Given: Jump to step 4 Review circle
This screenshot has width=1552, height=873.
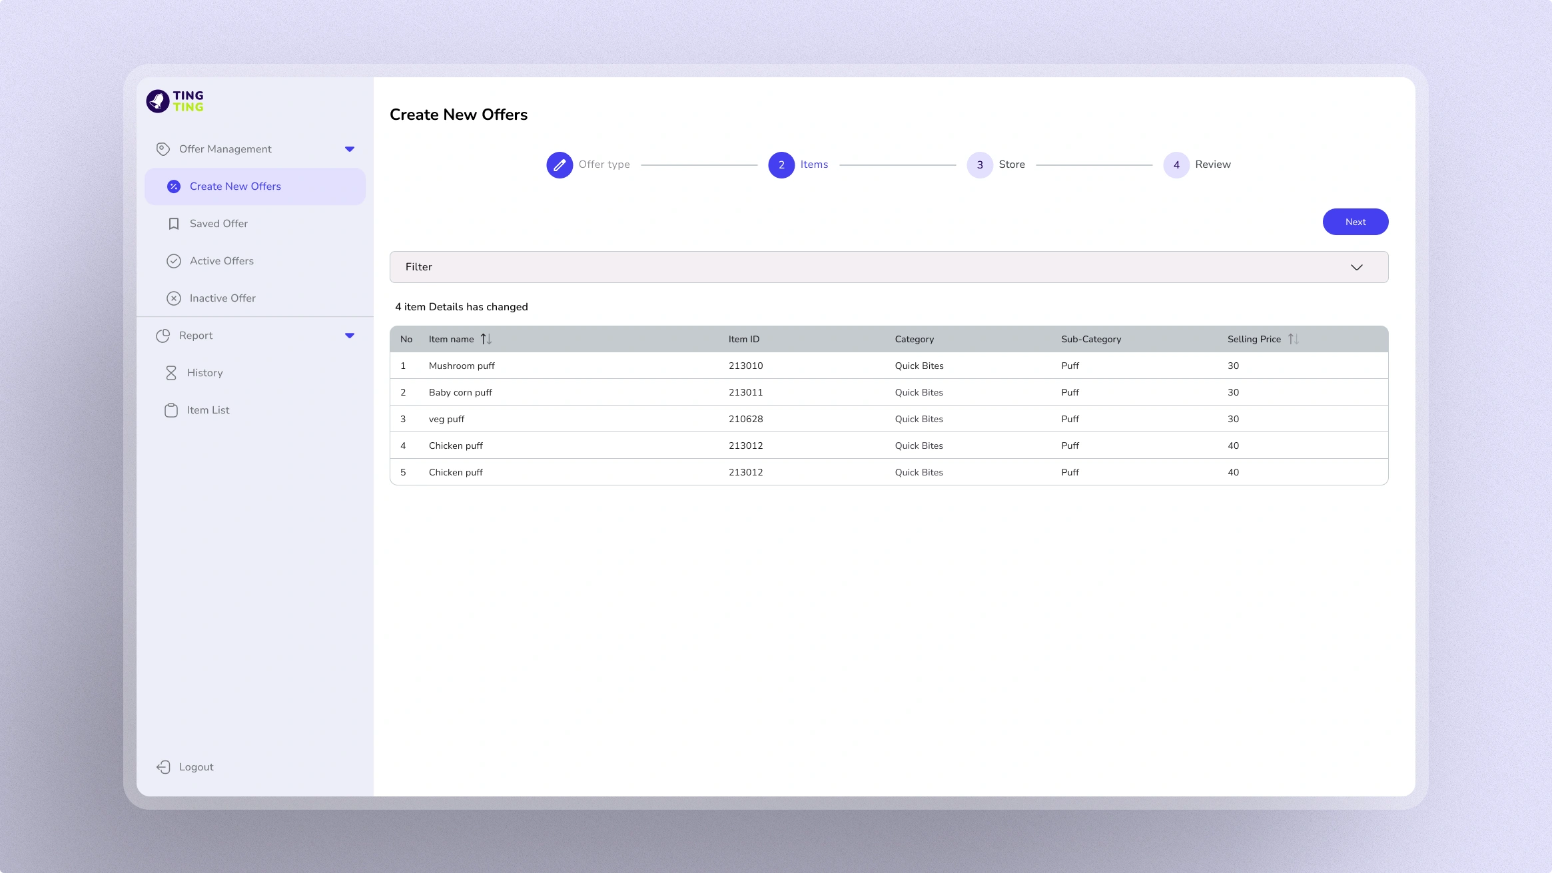Looking at the screenshot, I should [1176, 165].
